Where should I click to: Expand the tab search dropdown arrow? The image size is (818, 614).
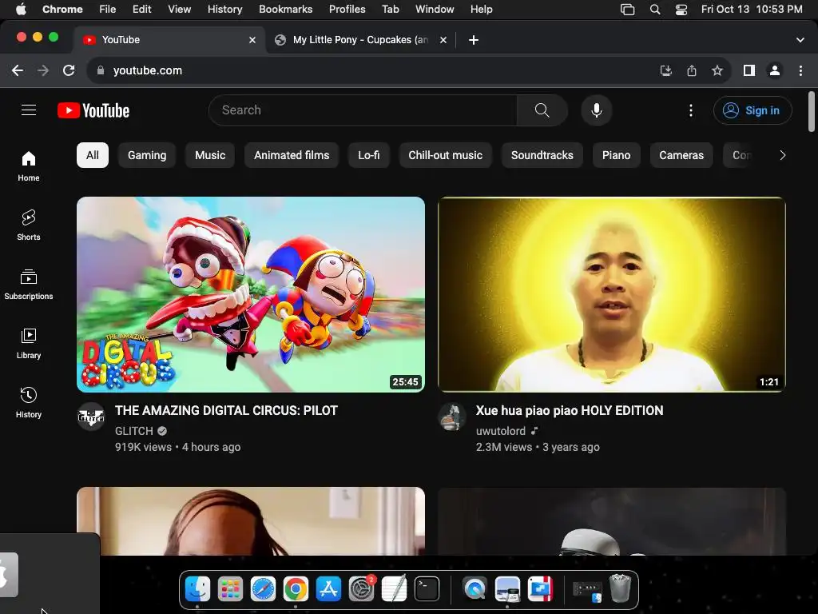click(800, 40)
